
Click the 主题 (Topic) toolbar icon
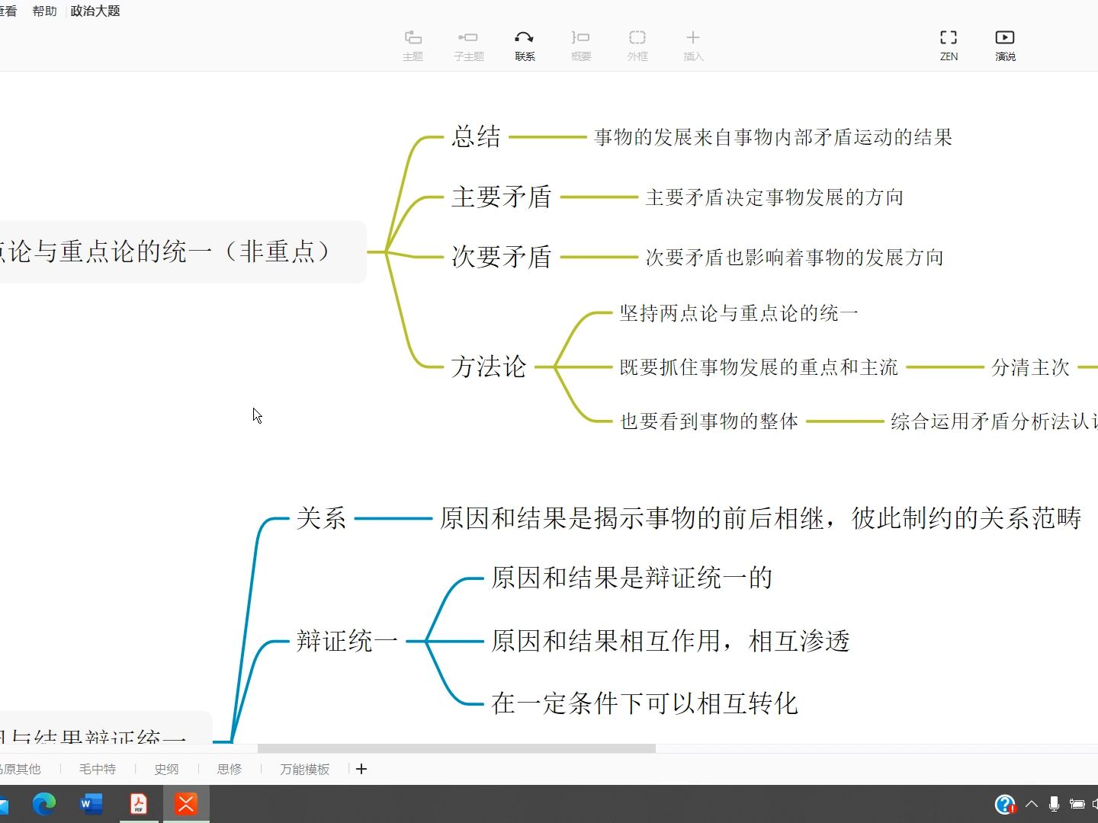(x=413, y=45)
